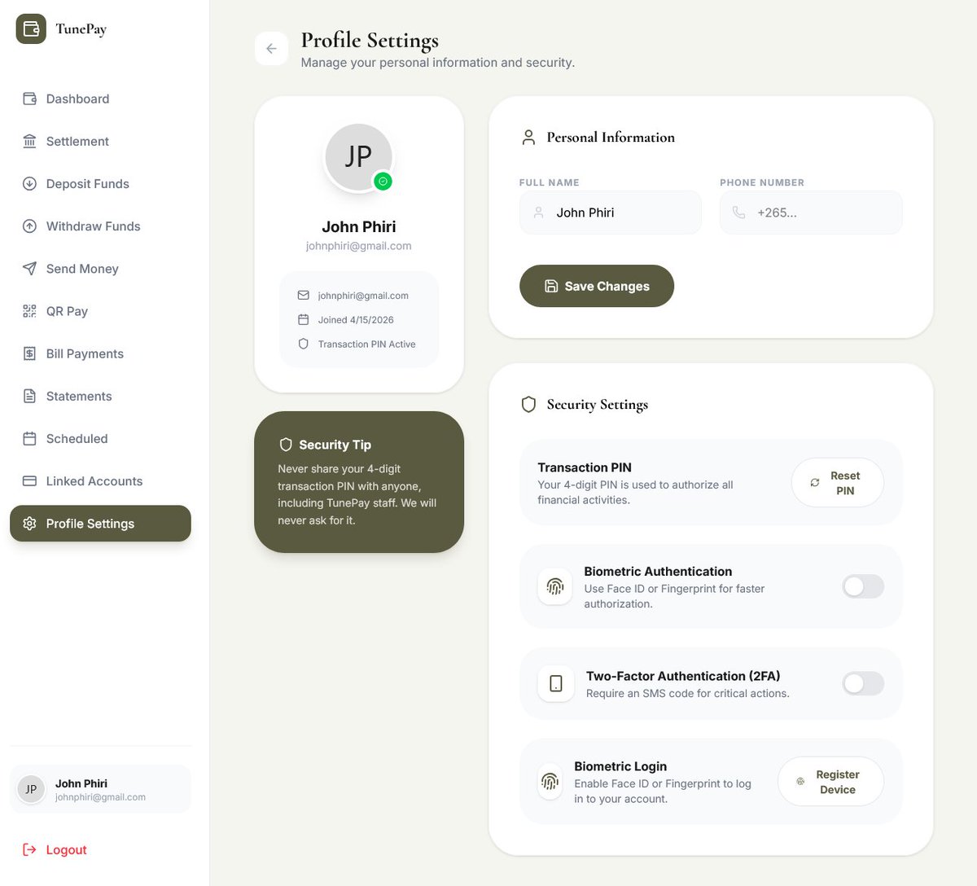The height and width of the screenshot is (886, 977).
Task: Open Deposit Funds from the sidebar
Action: coord(100,183)
